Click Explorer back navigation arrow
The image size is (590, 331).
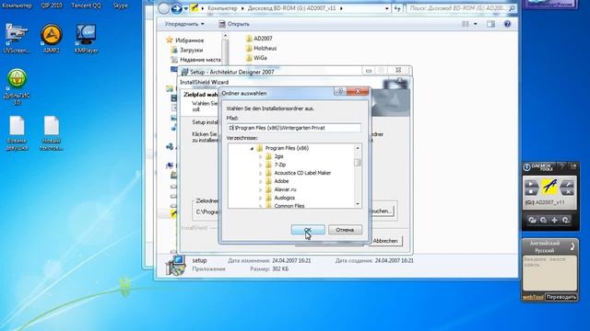tap(163, 8)
